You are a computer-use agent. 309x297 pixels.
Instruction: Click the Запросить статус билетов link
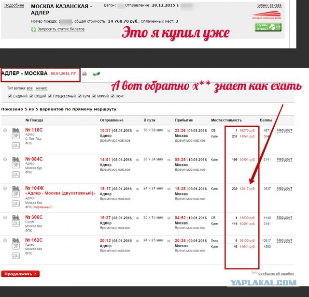pos(61,29)
